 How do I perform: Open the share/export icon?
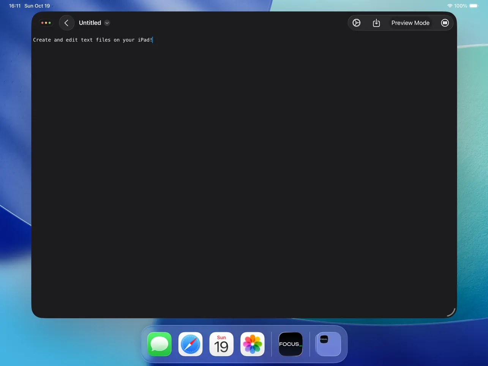376,22
